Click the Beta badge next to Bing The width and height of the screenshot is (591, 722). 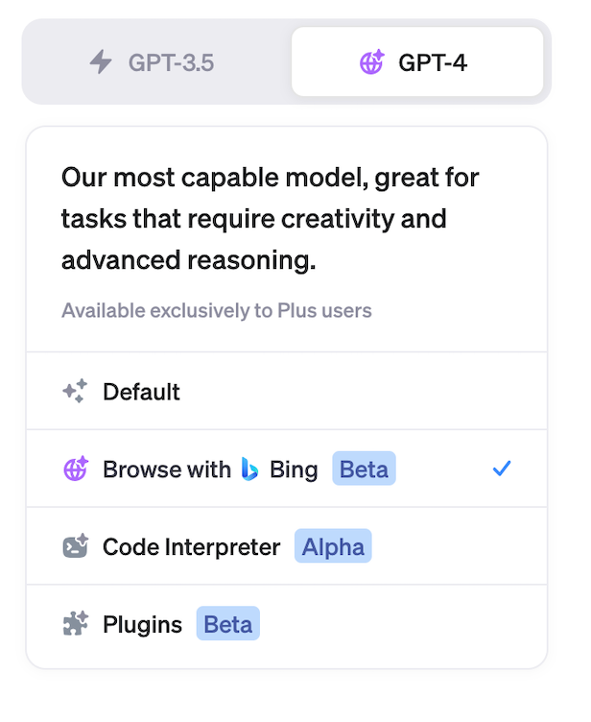tap(364, 469)
